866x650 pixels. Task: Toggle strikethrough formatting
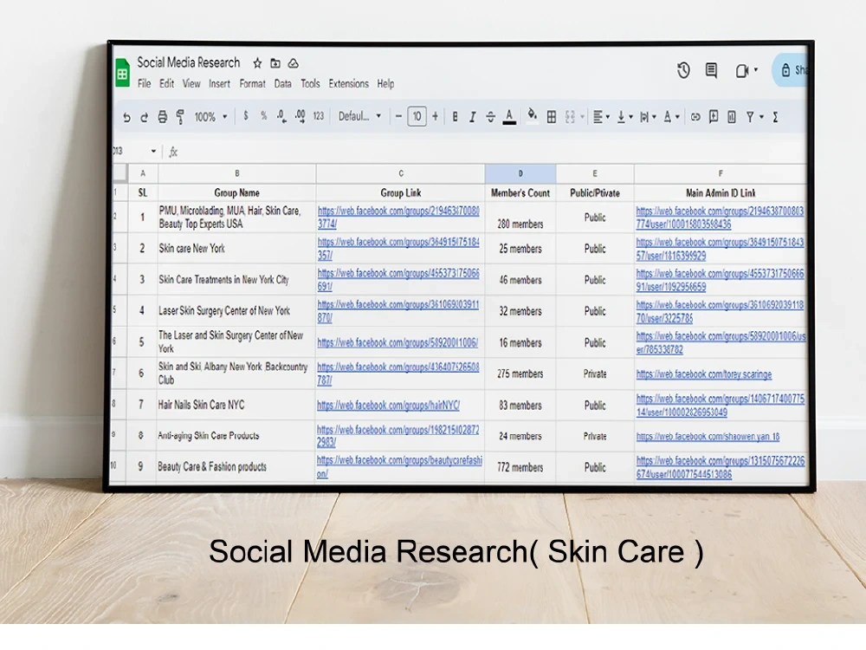490,117
